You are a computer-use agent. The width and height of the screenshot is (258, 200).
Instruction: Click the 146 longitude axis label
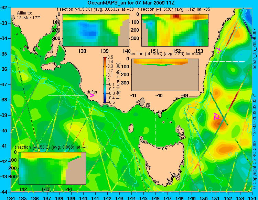pyautogui.click(x=155, y=198)
